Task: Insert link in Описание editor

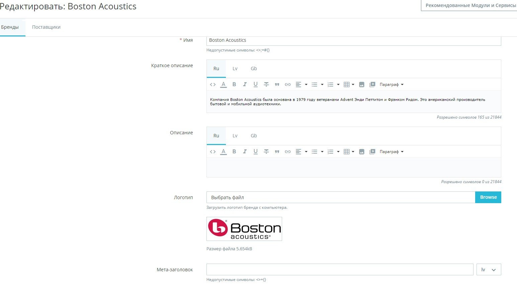Action: (288, 152)
